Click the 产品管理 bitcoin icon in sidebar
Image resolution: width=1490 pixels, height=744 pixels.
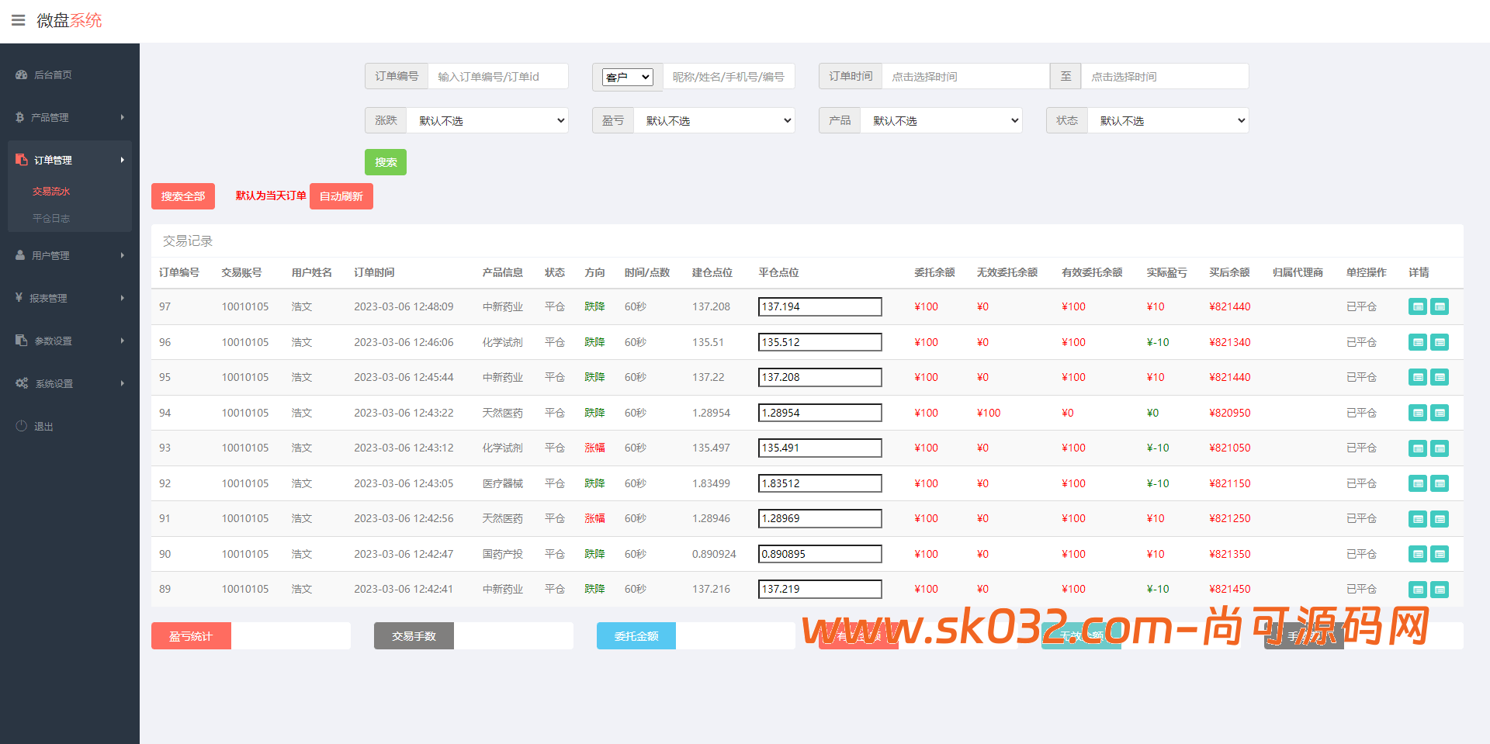coord(19,117)
